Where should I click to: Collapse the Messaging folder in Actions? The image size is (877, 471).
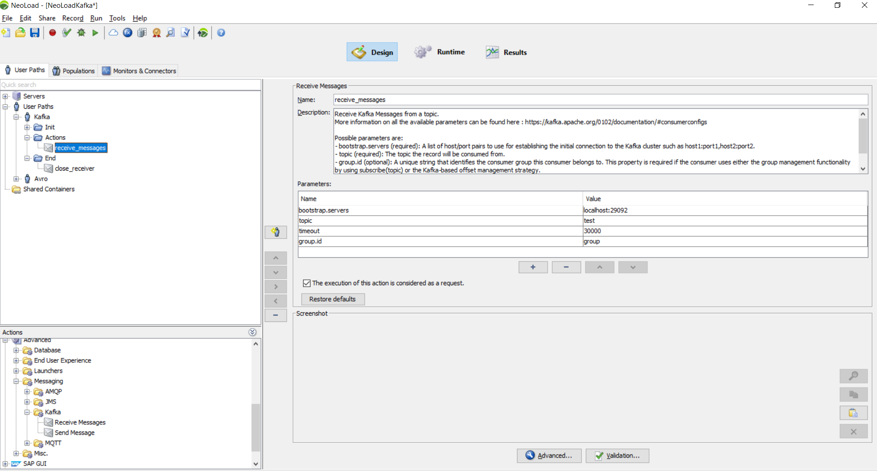(17, 381)
